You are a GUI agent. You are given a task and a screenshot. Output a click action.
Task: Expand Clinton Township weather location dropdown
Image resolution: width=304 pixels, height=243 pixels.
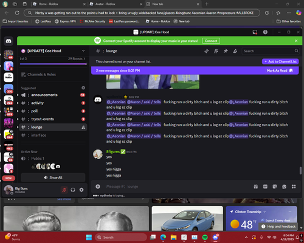tap(264, 212)
